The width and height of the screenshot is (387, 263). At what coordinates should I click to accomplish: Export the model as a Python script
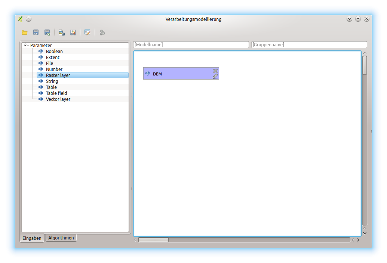click(x=73, y=33)
